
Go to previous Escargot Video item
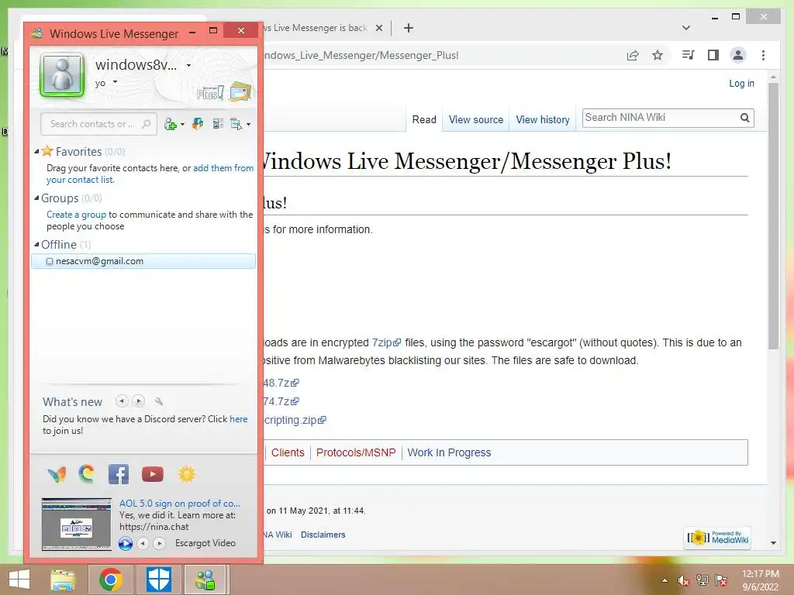click(143, 543)
